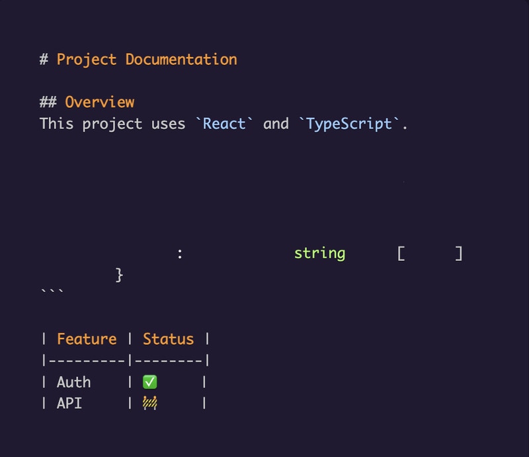Click the closing square bracket

pos(458,253)
